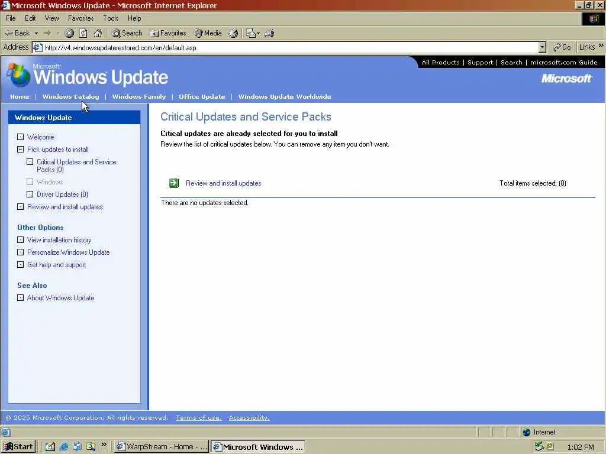Screen dimensions: 606x454
Task: Click the page icon in the status bar
Action: point(6,432)
